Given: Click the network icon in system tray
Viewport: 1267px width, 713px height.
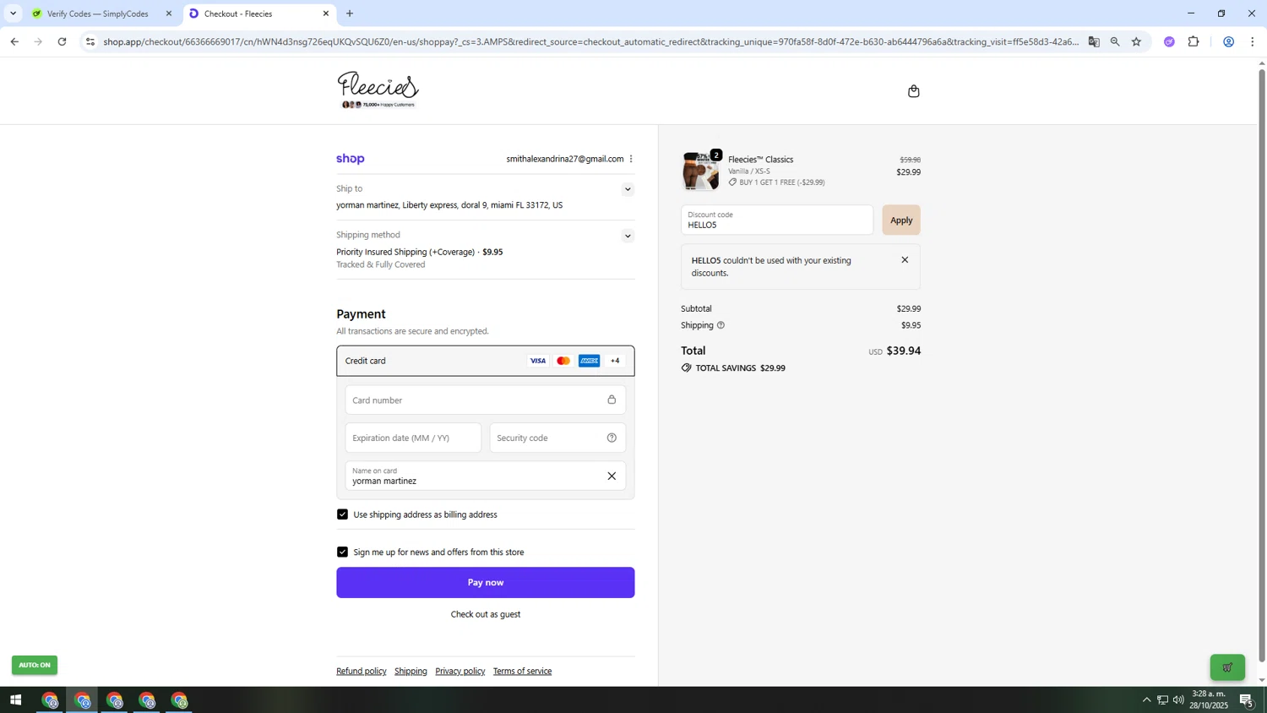Looking at the screenshot, I should point(1162,699).
